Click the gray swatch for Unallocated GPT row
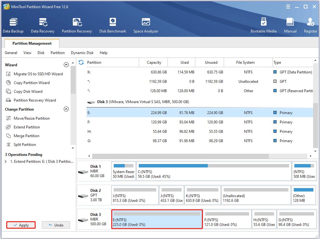This screenshot has height=239, width=320. tap(275, 82)
